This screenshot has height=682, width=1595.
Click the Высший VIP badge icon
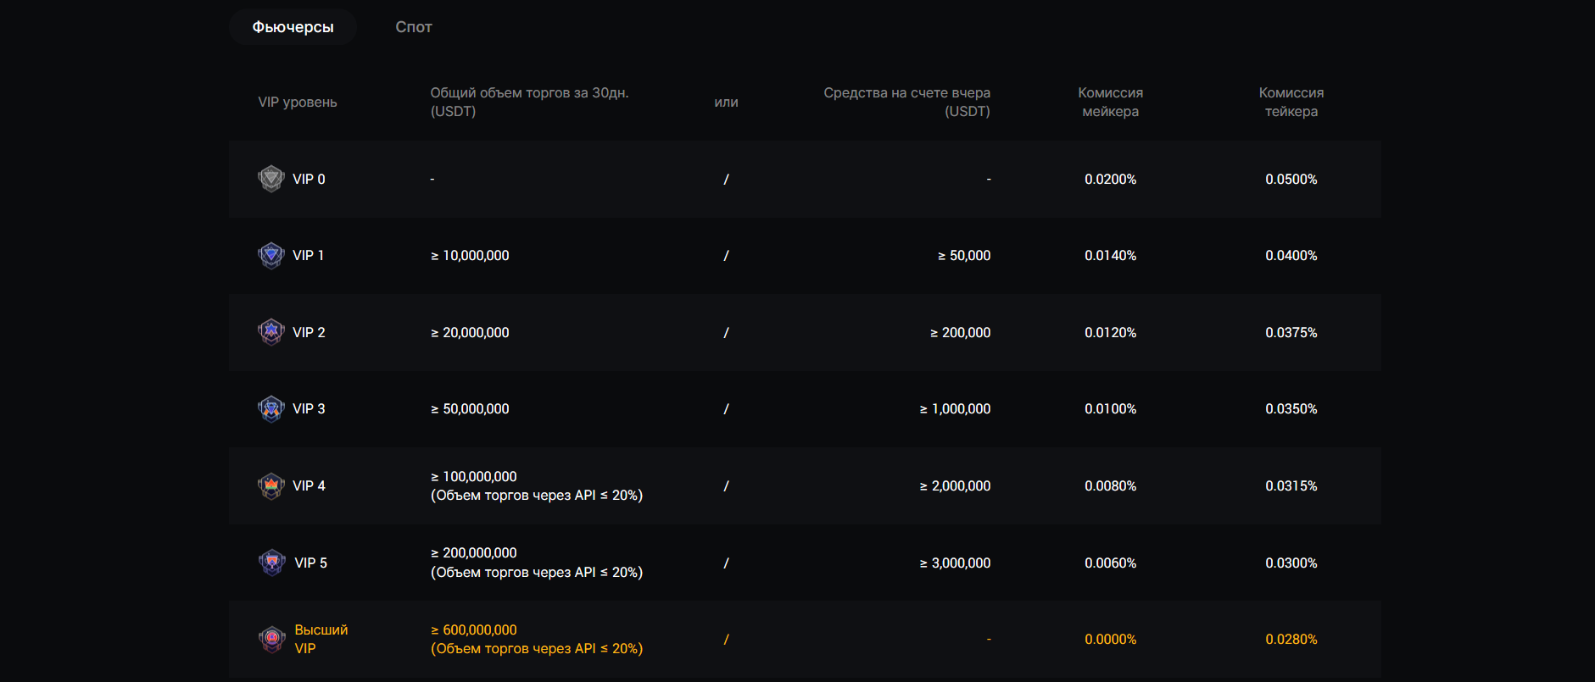point(271,639)
